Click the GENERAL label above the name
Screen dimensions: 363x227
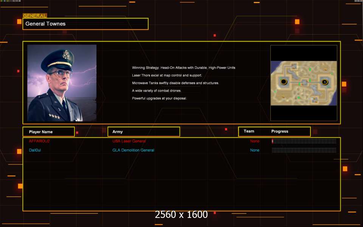35,16
